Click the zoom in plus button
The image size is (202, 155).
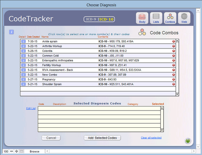tap(16, 151)
